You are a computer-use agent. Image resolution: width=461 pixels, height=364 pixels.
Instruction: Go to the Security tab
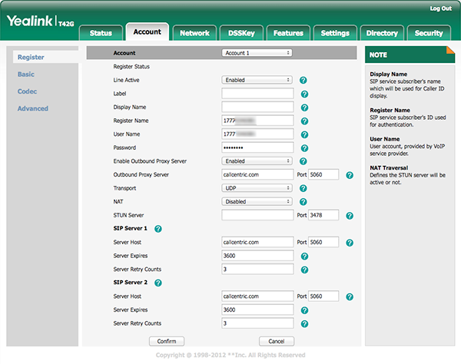(429, 33)
